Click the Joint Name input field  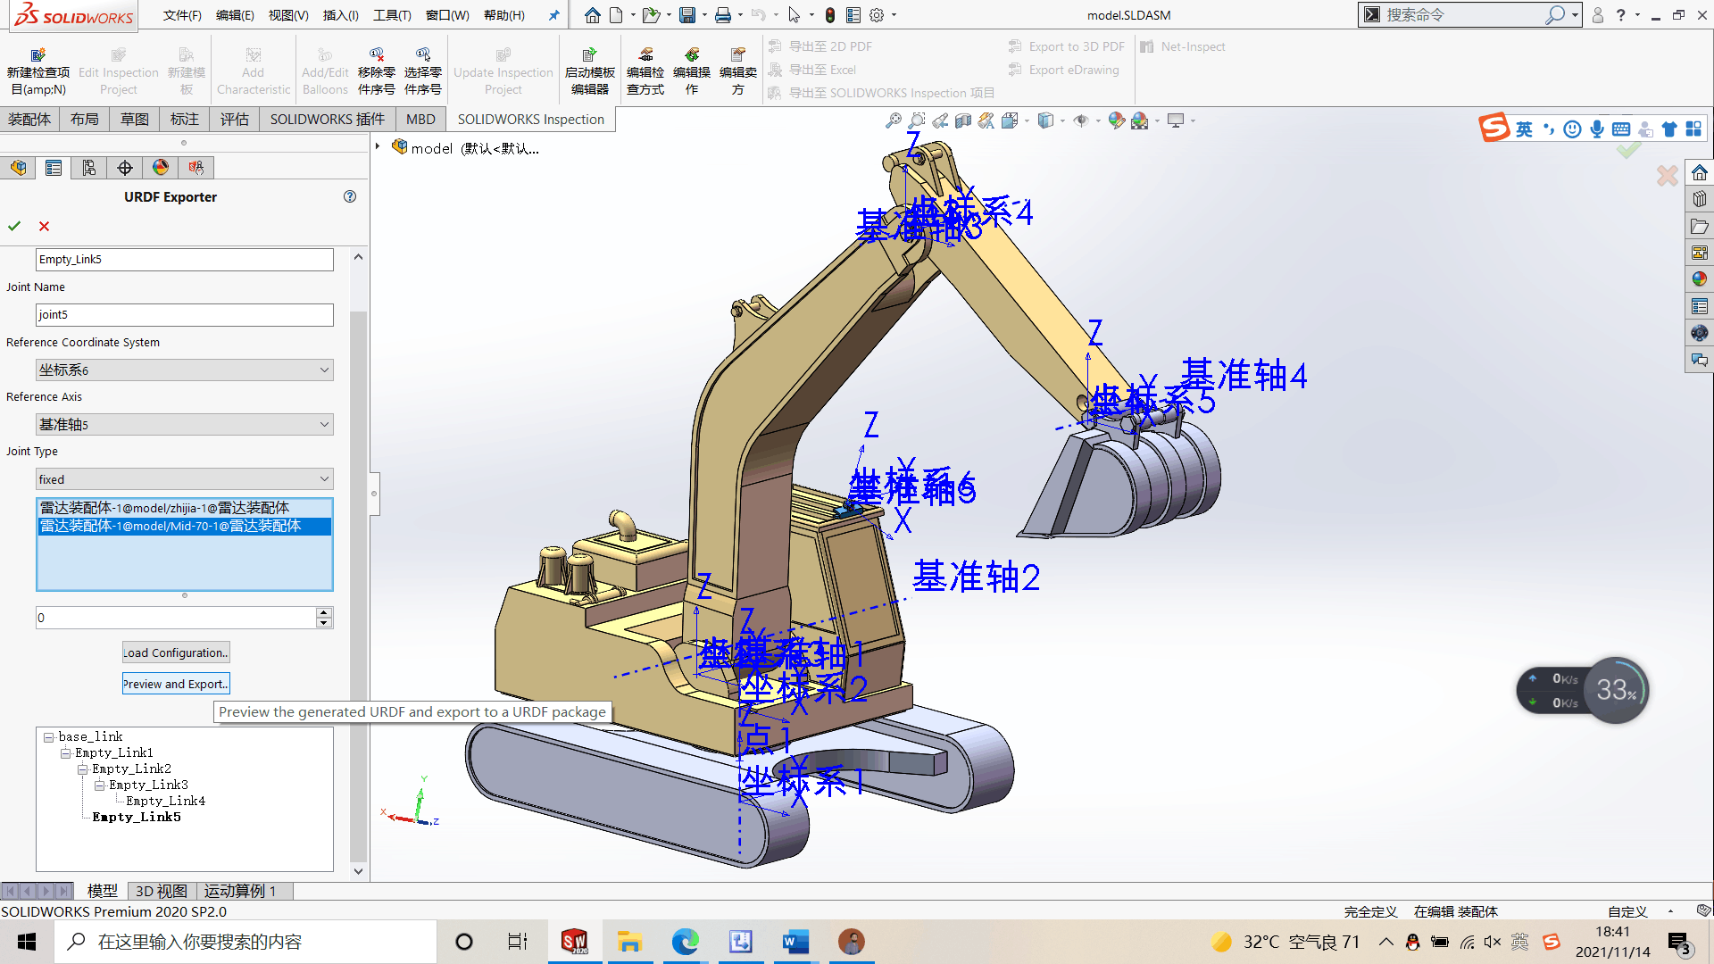pyautogui.click(x=184, y=314)
